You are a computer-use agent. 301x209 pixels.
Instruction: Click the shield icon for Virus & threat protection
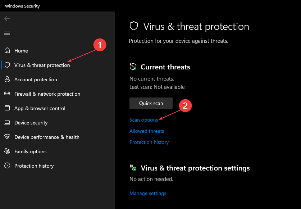click(x=7, y=65)
